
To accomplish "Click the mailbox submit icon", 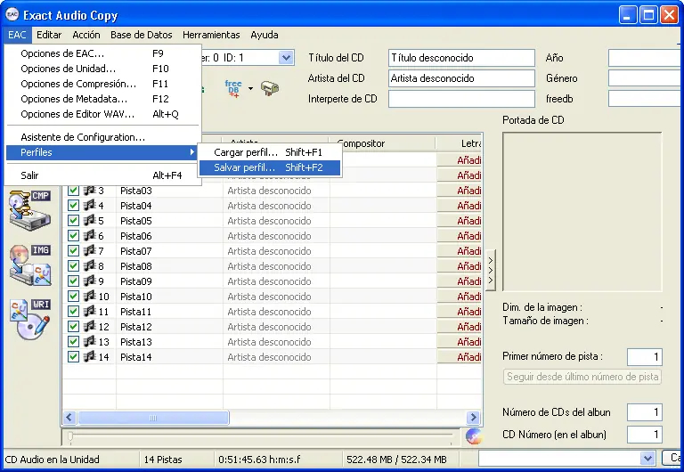I will pos(270,88).
